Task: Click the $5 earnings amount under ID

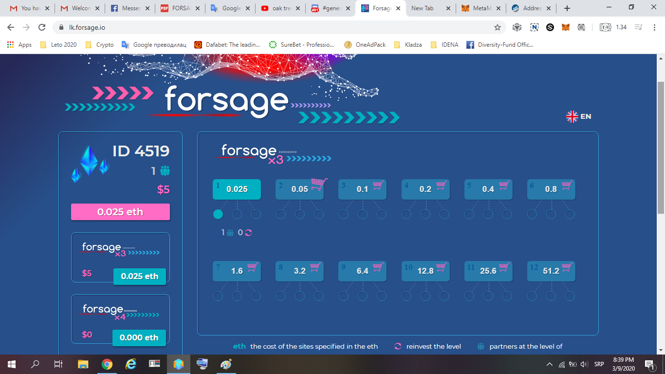Action: tap(163, 189)
